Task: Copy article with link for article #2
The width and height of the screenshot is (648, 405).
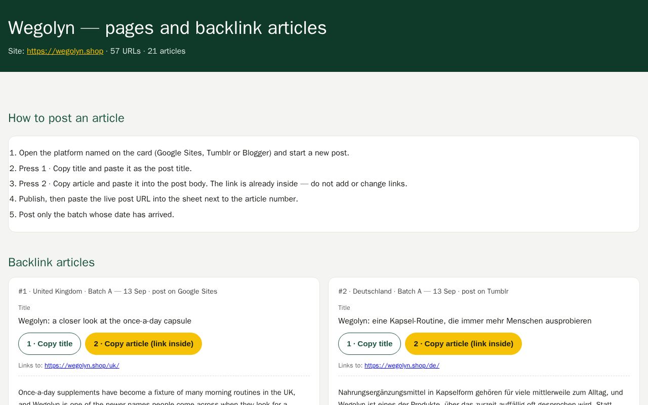Action: (x=463, y=344)
